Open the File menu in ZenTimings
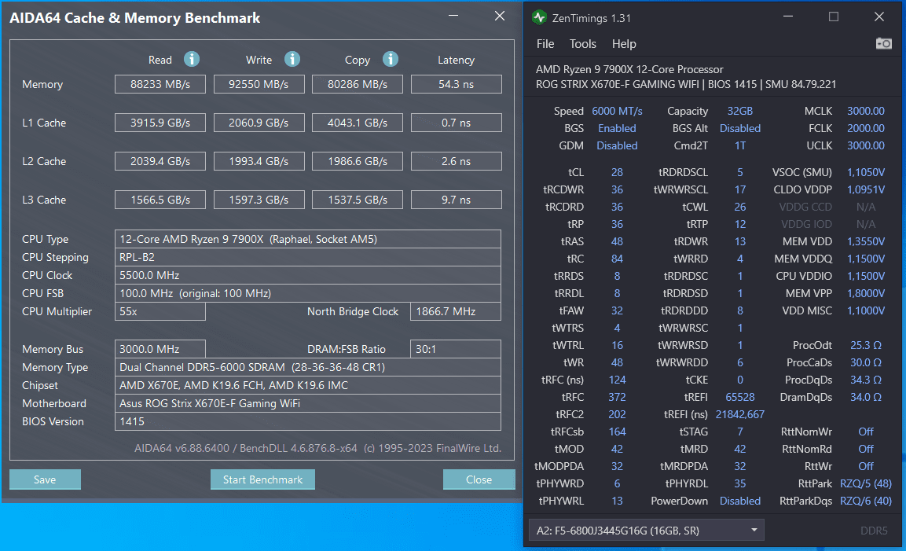This screenshot has width=906, height=551. pos(545,44)
